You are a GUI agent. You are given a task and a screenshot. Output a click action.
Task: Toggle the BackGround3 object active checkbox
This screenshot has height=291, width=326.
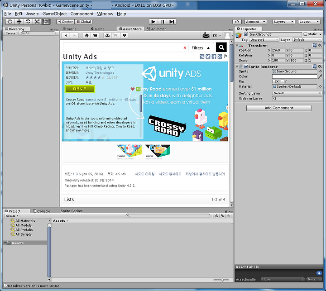coord(246,34)
